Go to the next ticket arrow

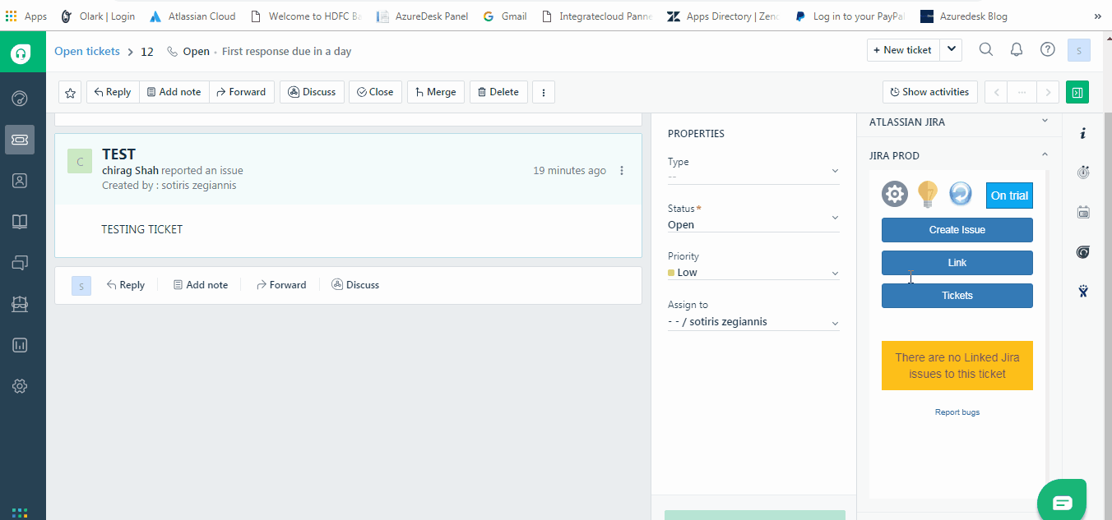click(1048, 92)
